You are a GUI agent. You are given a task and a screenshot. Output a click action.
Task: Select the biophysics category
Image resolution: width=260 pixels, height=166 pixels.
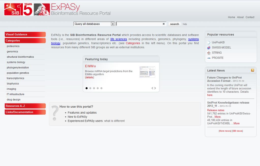(x=13, y=84)
